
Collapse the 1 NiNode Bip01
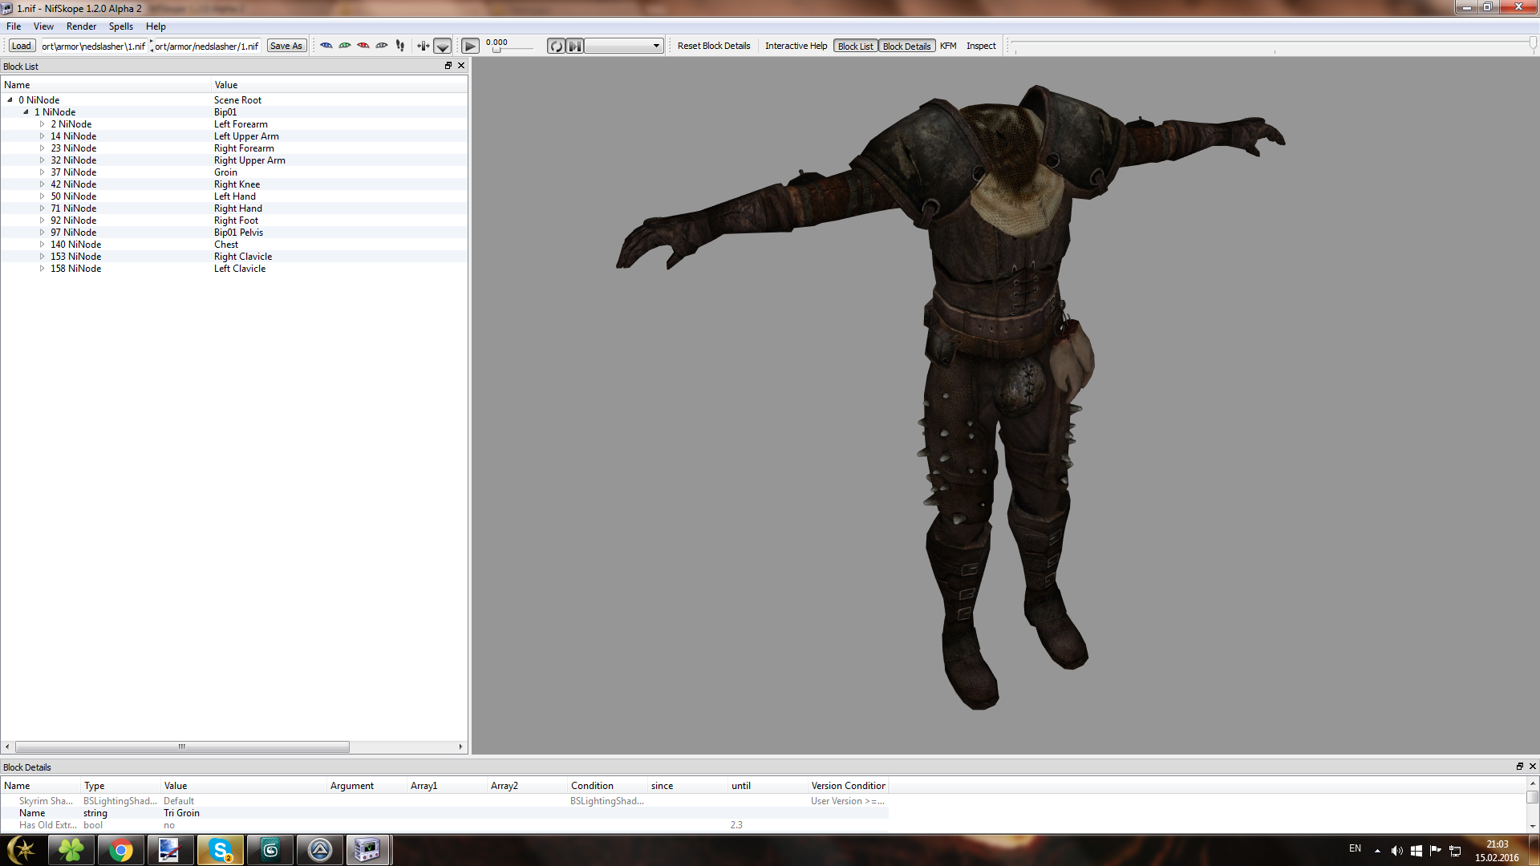pyautogui.click(x=26, y=112)
